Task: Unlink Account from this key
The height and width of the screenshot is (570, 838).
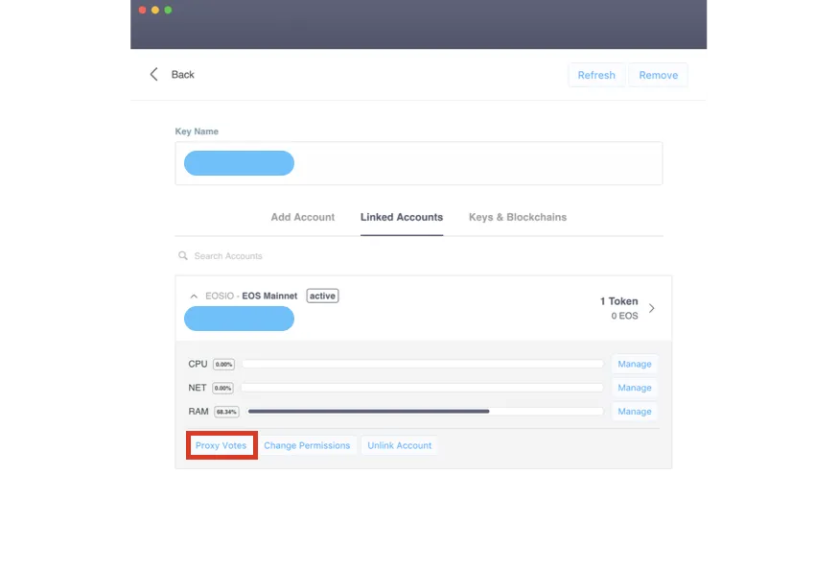Action: 399,445
